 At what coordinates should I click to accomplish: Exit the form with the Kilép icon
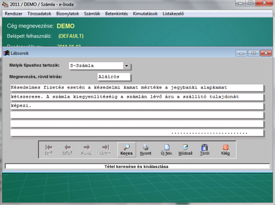(225, 149)
